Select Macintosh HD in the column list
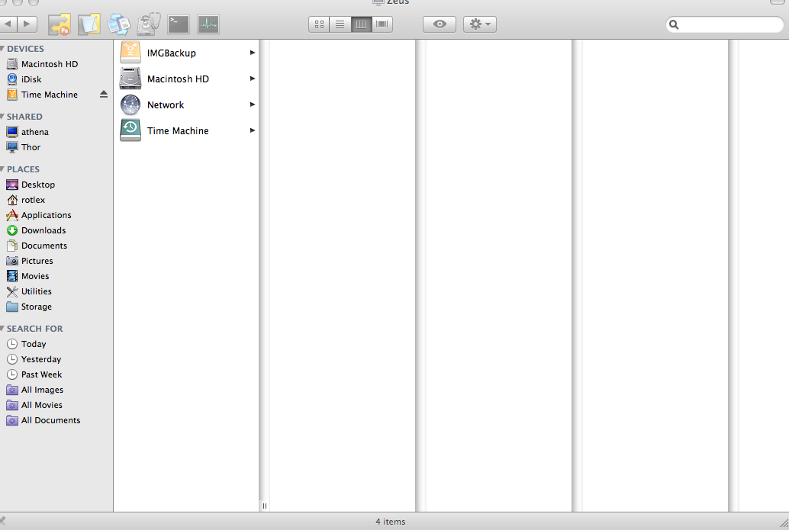 pyautogui.click(x=187, y=79)
